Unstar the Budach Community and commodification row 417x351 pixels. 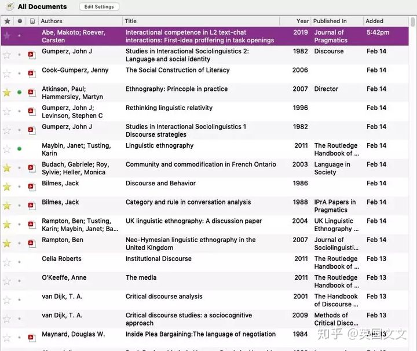7,168
